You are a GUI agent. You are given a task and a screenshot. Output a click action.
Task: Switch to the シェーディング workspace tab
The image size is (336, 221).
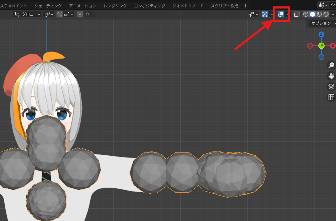pos(48,6)
